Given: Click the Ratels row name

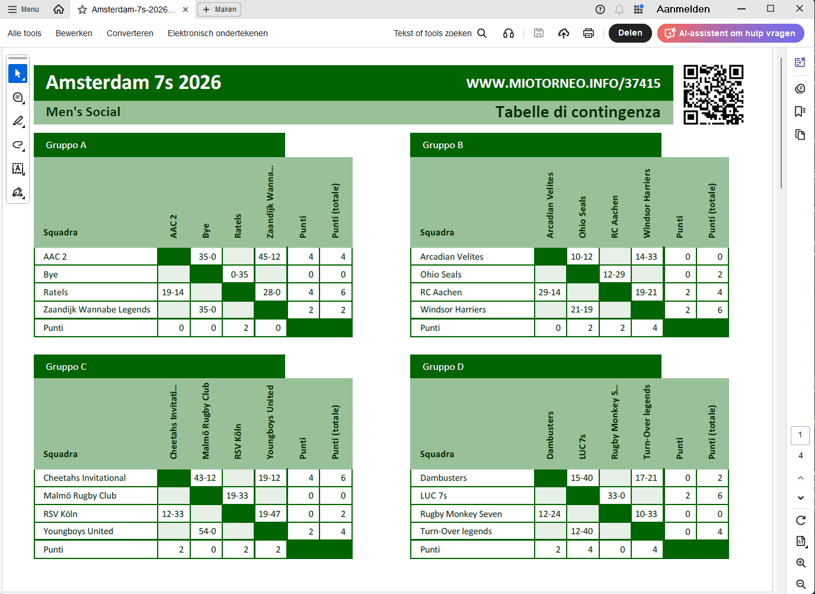Looking at the screenshot, I should point(56,292).
